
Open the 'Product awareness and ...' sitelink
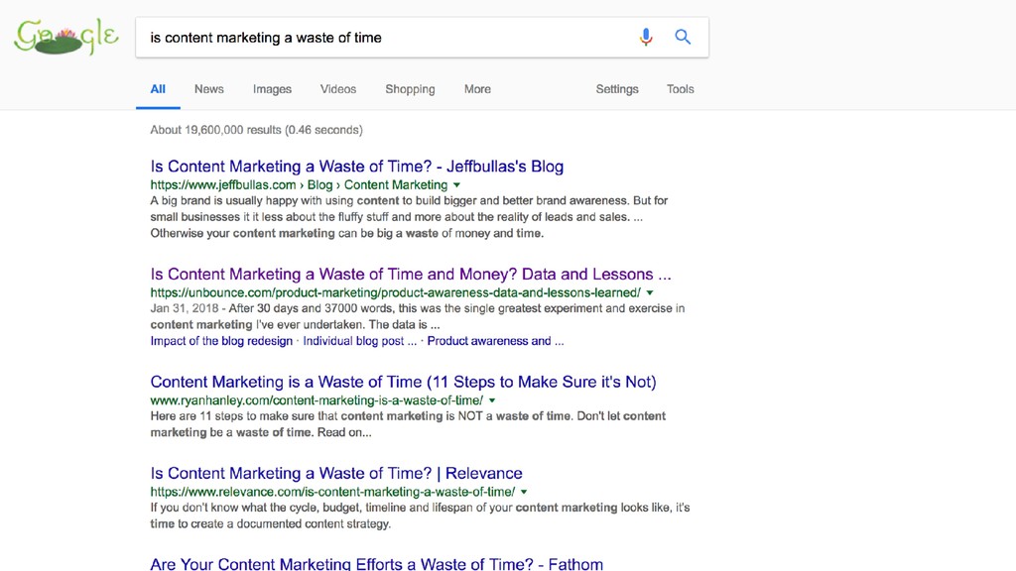pos(496,341)
